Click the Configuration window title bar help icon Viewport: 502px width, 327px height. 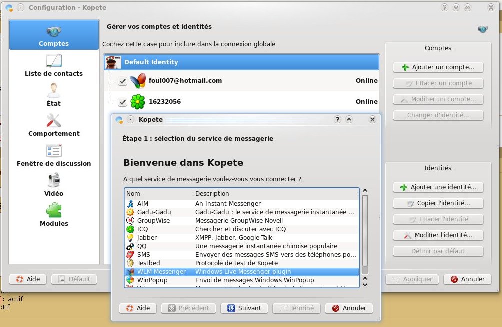(444, 7)
